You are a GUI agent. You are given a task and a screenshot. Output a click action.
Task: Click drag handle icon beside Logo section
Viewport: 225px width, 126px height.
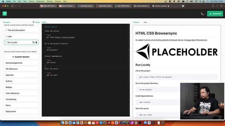coord(6,36)
